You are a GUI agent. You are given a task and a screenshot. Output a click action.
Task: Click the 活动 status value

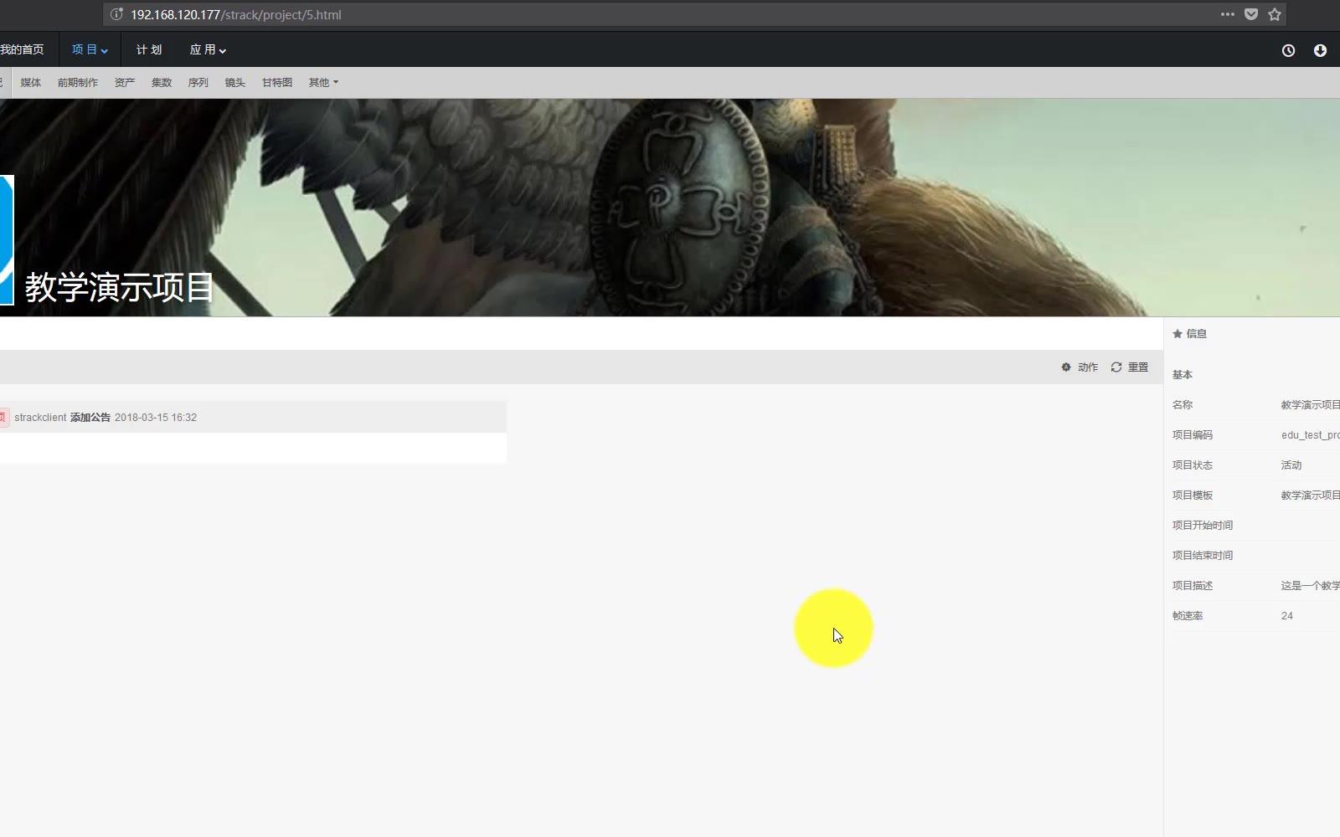pyautogui.click(x=1291, y=465)
